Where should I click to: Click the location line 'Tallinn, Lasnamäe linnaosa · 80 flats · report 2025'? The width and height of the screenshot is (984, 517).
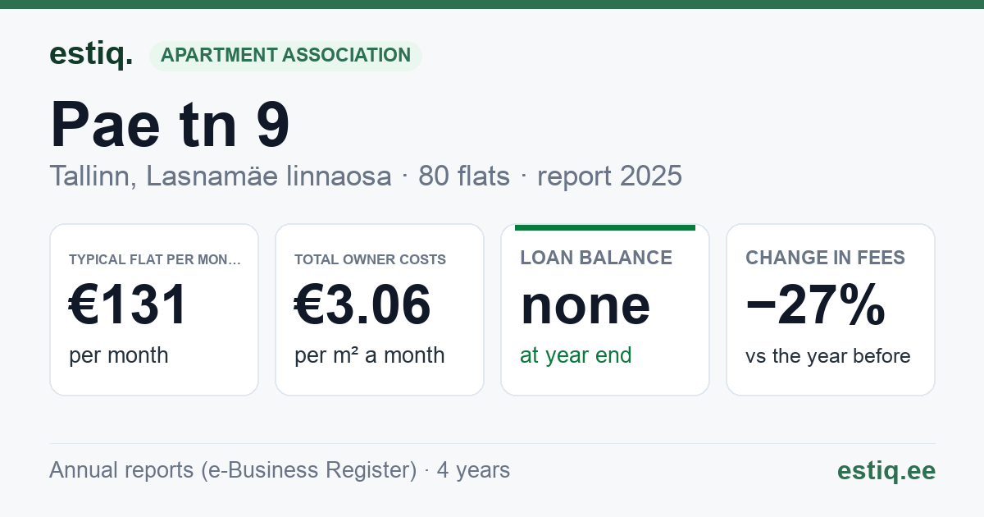pyautogui.click(x=366, y=176)
